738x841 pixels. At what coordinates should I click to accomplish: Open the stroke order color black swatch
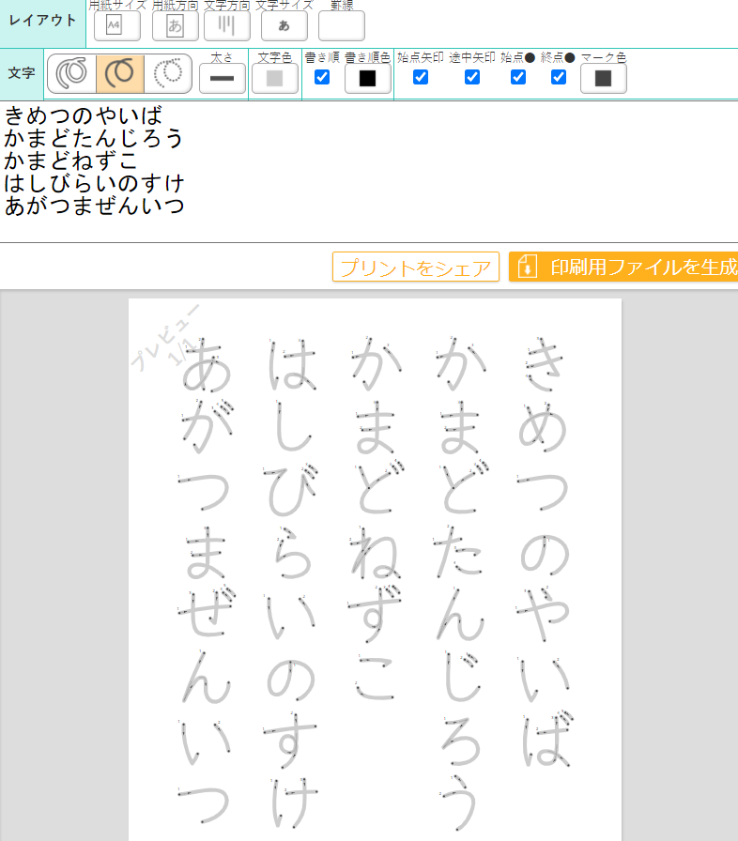click(367, 79)
